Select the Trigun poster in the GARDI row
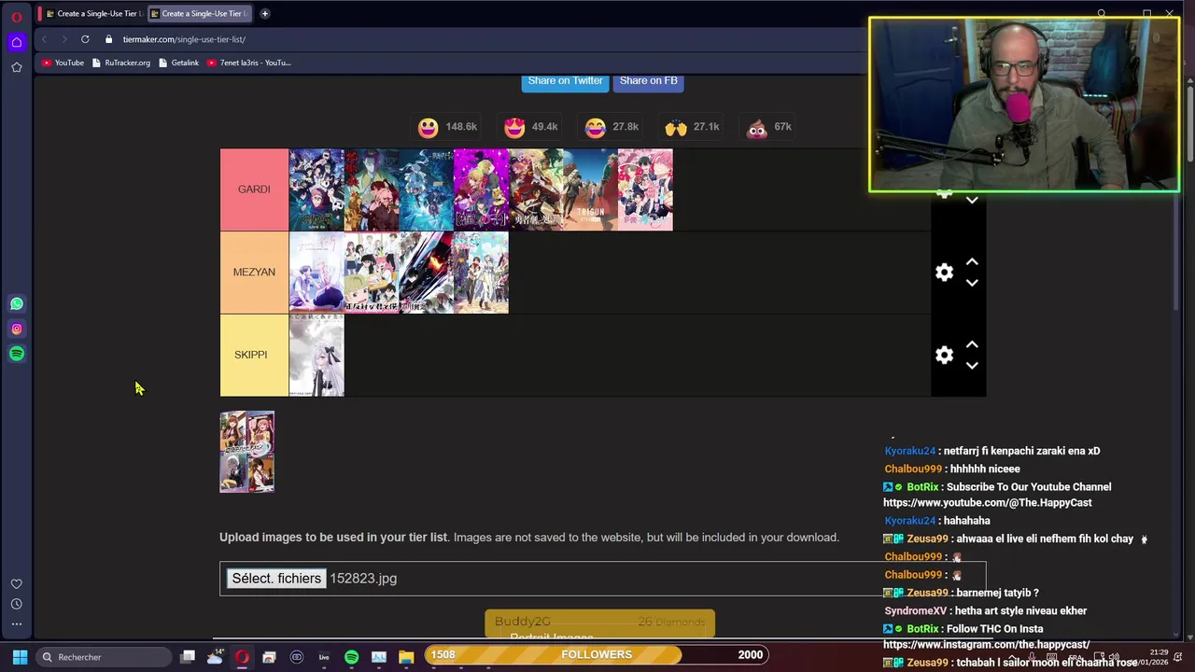Viewport: 1195px width, 672px height. pos(590,189)
